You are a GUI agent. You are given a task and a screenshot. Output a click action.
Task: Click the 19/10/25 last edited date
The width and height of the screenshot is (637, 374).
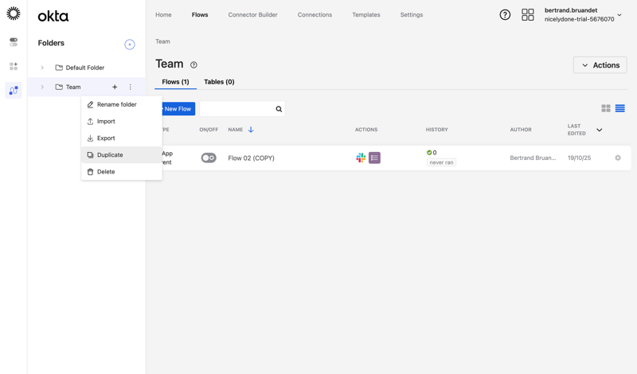click(579, 158)
